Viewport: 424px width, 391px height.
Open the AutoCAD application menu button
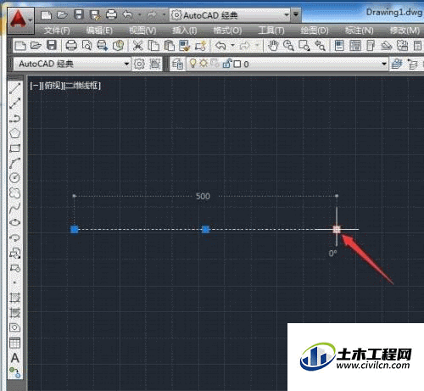click(x=20, y=20)
